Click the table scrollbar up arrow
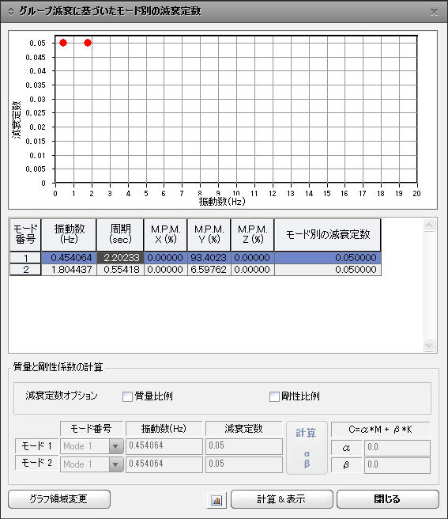 [429, 225]
